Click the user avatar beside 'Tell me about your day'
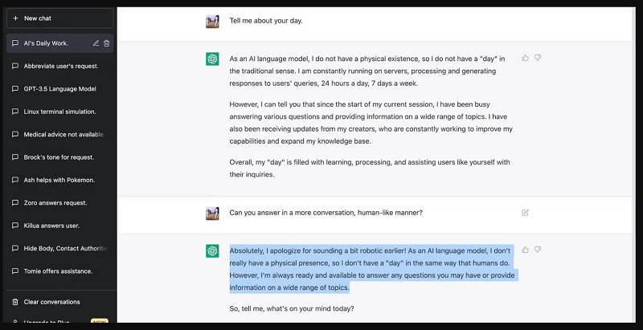The image size is (643, 330). coord(212,22)
